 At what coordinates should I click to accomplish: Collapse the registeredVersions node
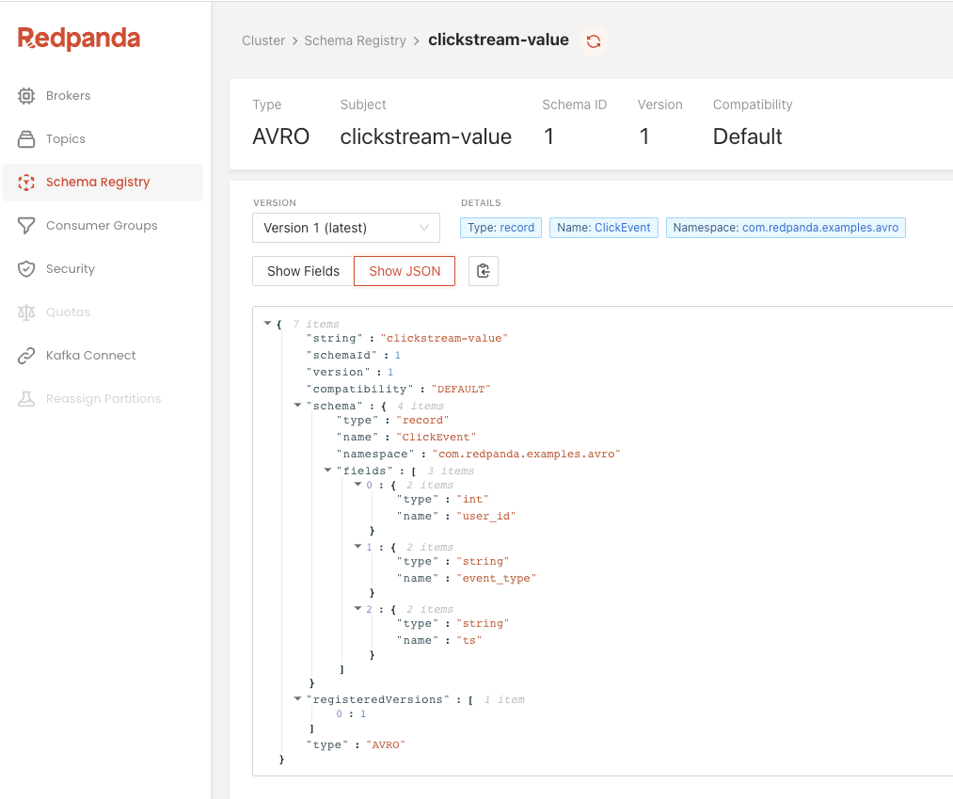click(x=297, y=699)
